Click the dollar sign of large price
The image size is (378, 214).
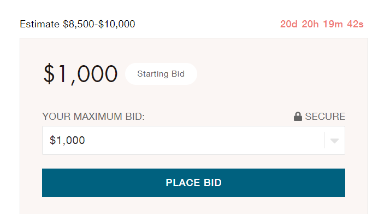click(49, 74)
